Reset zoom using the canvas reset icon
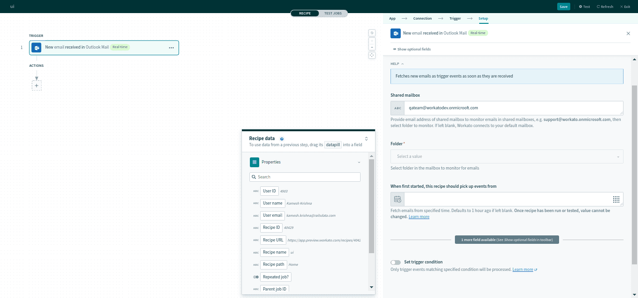Screen dimensions: 638x298 tap(371, 33)
